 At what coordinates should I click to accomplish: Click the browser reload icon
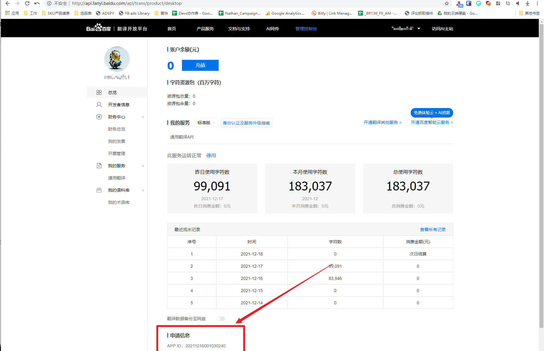(x=27, y=3)
